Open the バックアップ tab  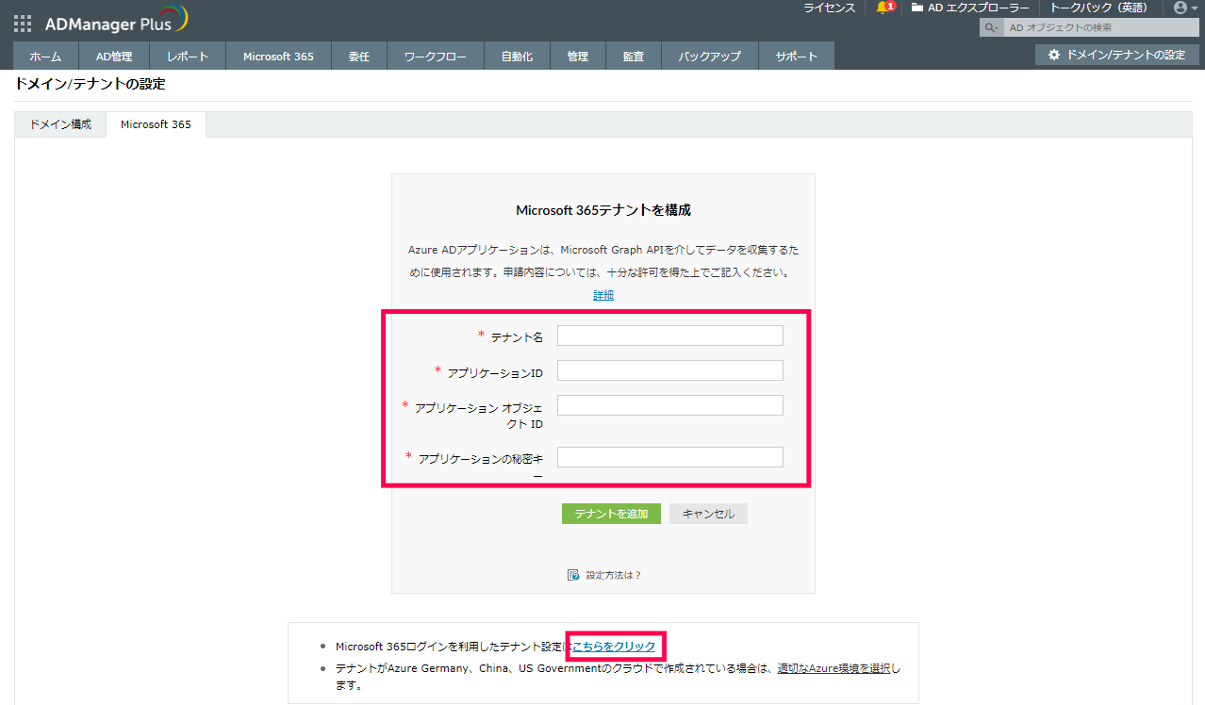[x=709, y=56]
